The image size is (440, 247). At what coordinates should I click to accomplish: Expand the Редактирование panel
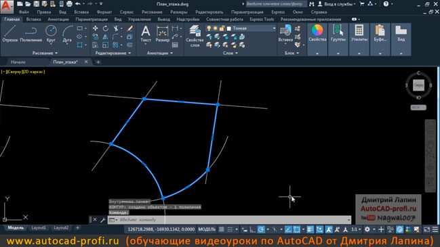coord(113,53)
